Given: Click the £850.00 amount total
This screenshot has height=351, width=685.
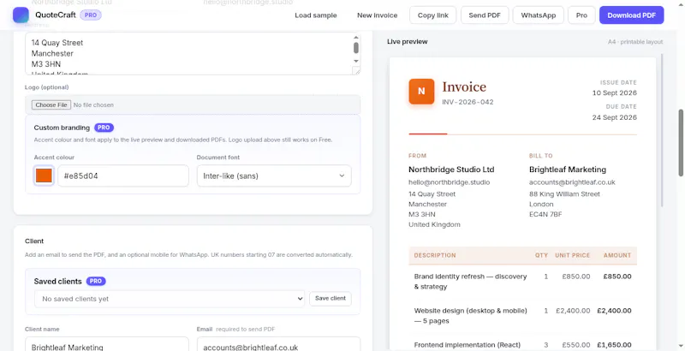Looking at the screenshot, I should pos(617,277).
